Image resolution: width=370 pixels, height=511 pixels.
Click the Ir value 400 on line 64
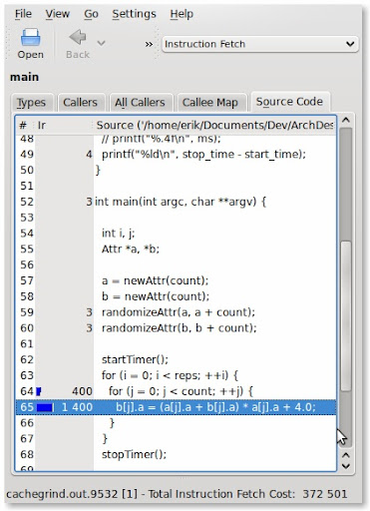click(x=82, y=391)
